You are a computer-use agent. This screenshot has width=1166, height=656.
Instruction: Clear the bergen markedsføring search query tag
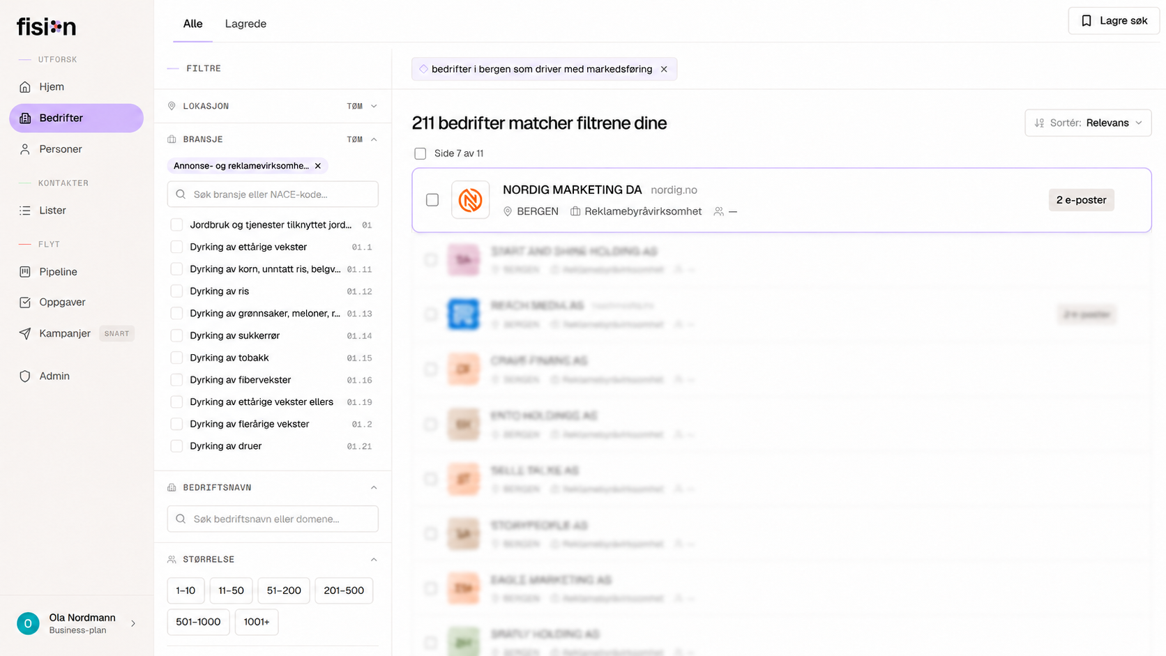tap(664, 69)
